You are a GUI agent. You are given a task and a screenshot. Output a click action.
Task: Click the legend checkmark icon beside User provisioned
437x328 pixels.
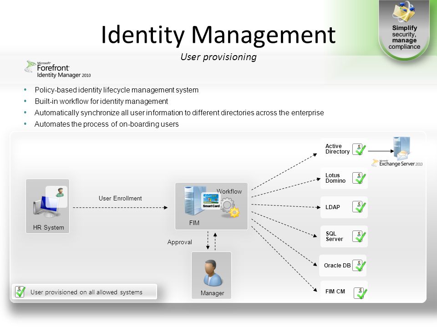click(x=20, y=292)
